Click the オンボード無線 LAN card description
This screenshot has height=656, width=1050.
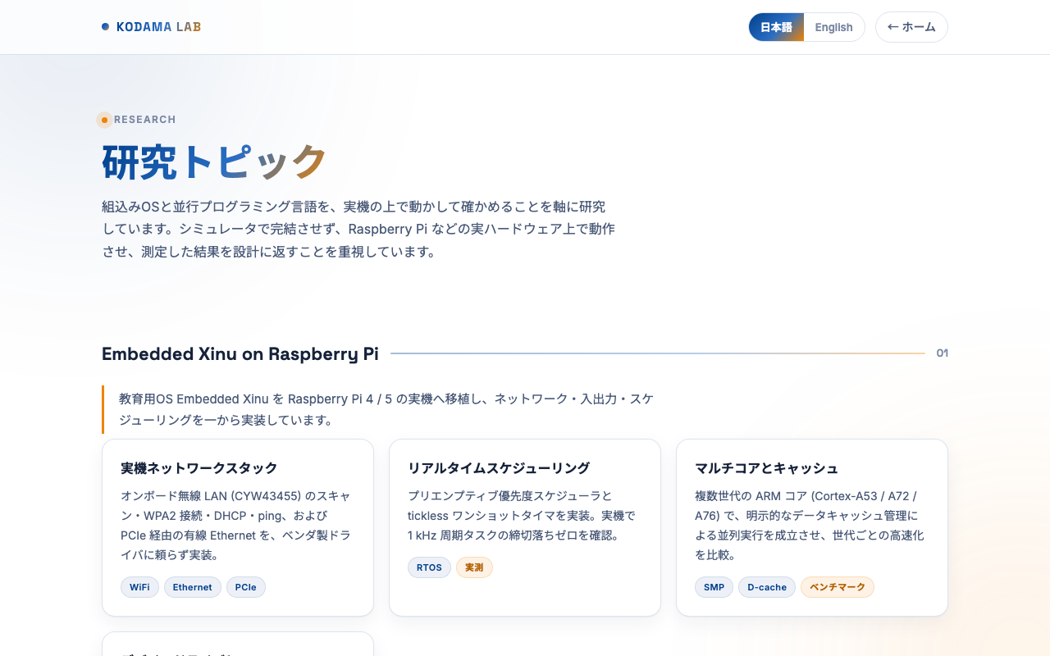(x=238, y=526)
